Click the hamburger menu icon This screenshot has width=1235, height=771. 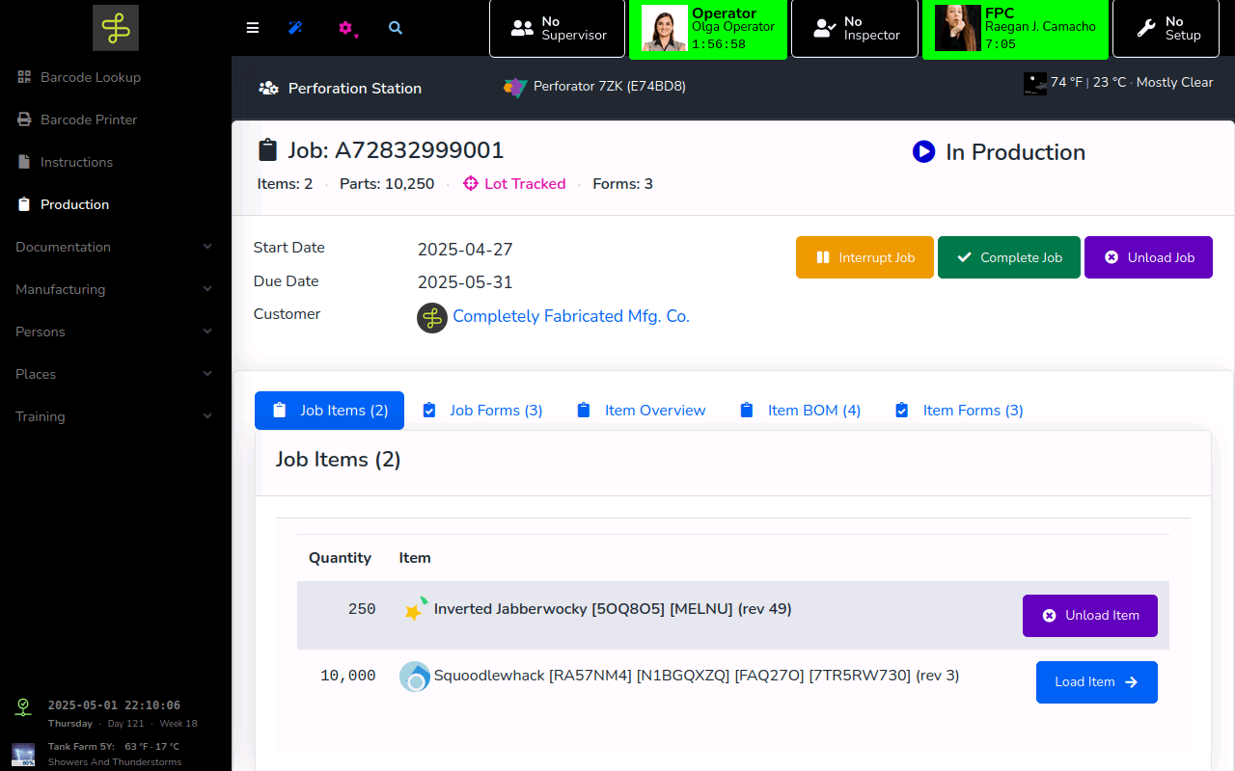[x=253, y=28]
